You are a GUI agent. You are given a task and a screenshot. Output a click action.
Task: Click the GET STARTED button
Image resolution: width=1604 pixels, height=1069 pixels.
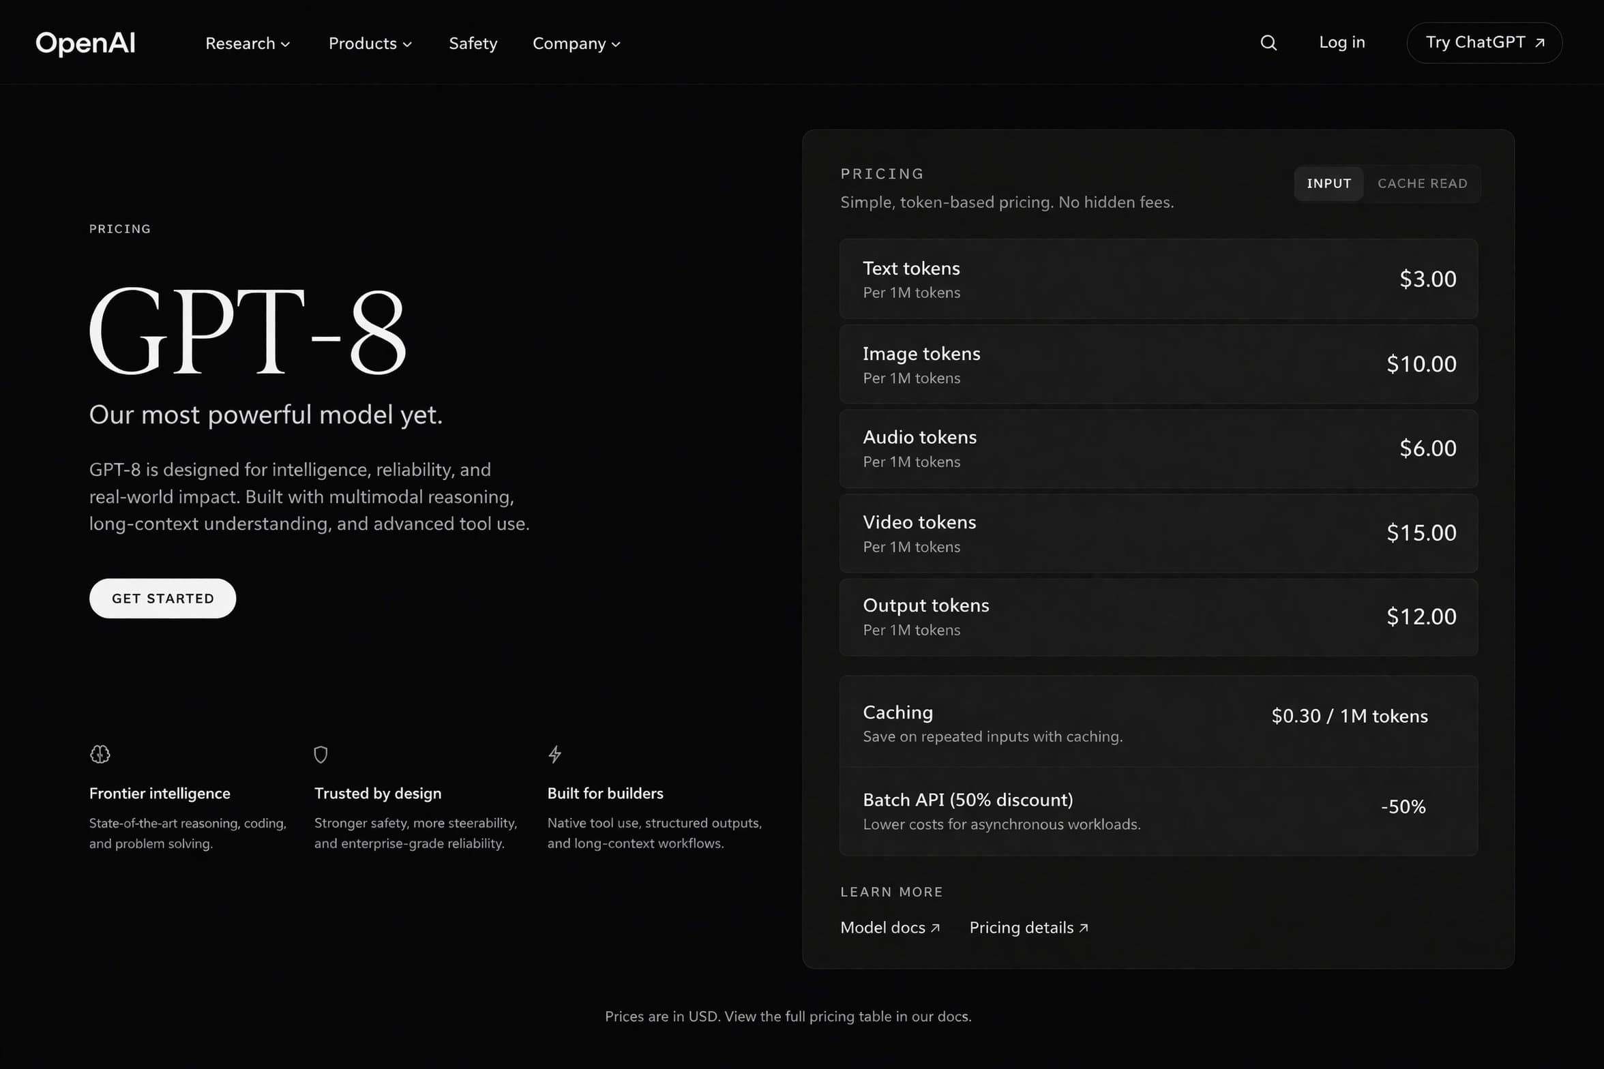click(162, 598)
